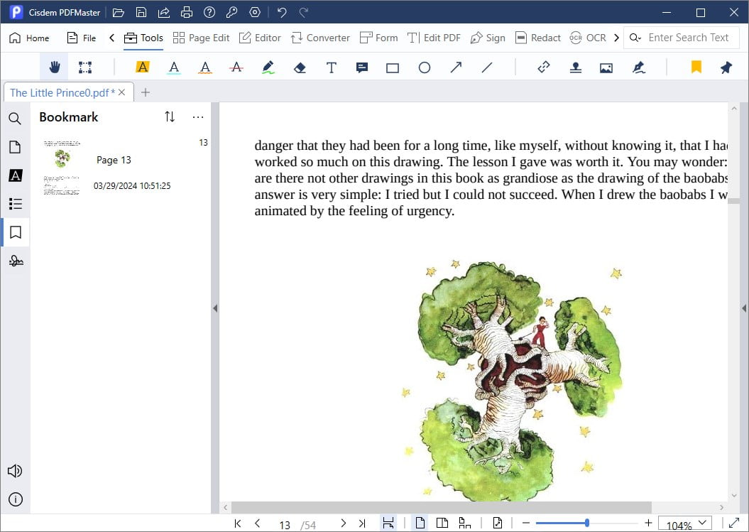The image size is (749, 532).
Task: Select the Arrow drawing tool
Action: click(x=456, y=67)
